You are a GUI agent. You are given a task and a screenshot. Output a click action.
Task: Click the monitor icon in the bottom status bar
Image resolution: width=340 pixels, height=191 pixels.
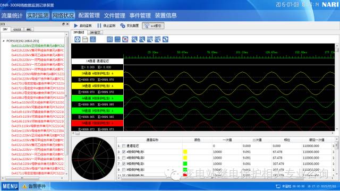pyautogui.click(x=278, y=186)
